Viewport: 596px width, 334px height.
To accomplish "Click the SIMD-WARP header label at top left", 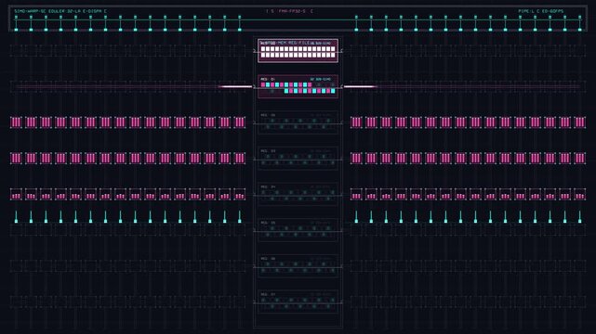I will [60, 11].
